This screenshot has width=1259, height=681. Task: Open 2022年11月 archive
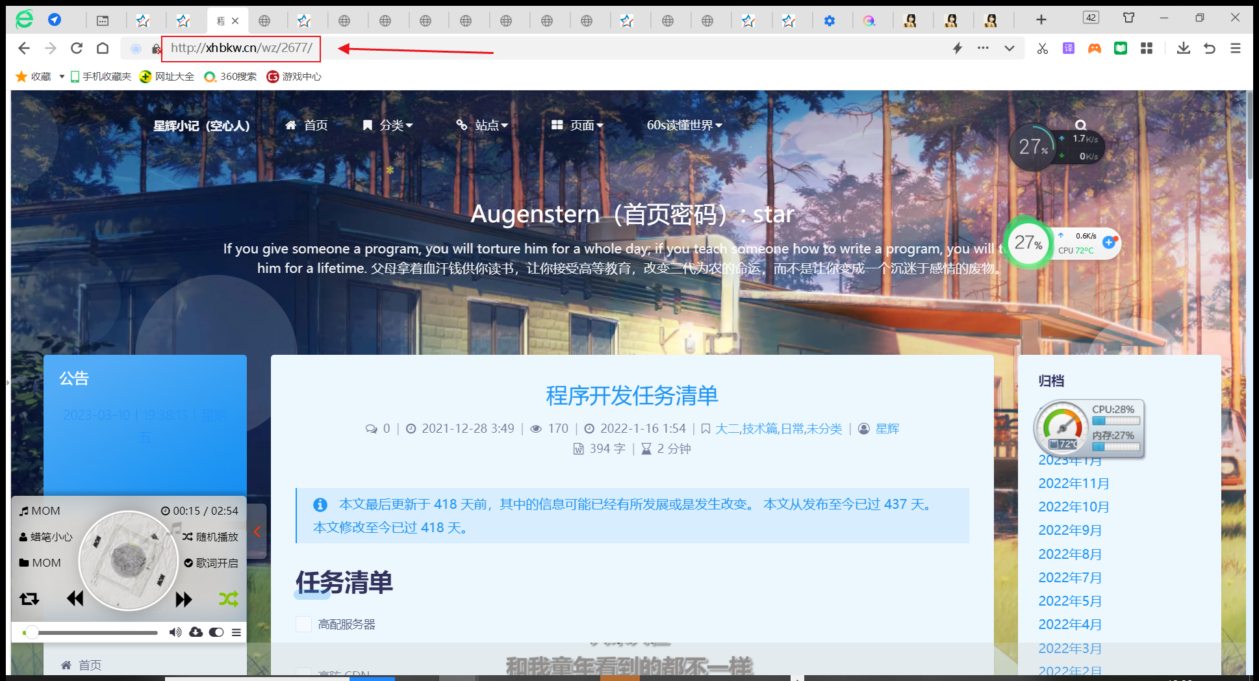pos(1074,483)
